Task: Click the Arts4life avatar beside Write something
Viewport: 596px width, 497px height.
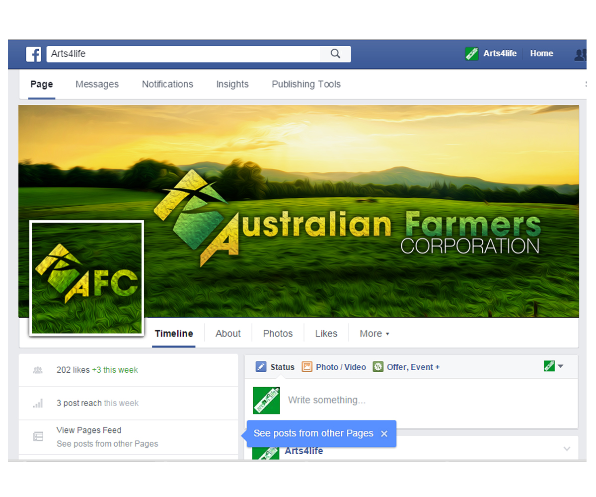Action: point(266,400)
